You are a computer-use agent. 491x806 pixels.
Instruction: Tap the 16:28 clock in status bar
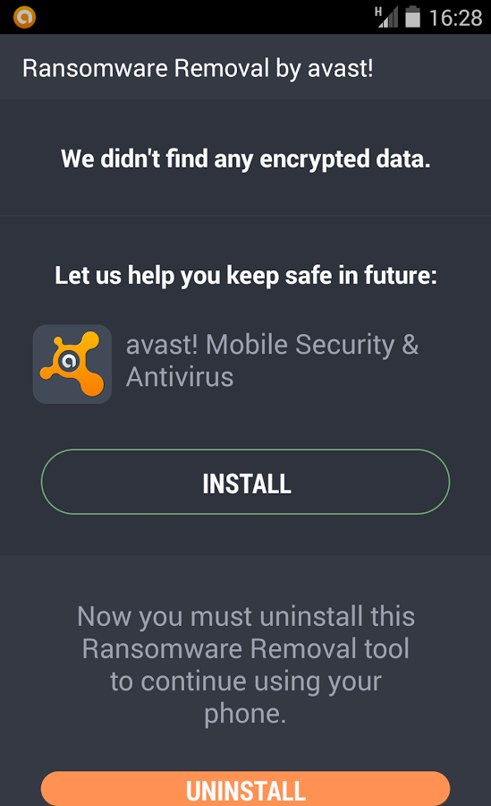[x=455, y=18]
